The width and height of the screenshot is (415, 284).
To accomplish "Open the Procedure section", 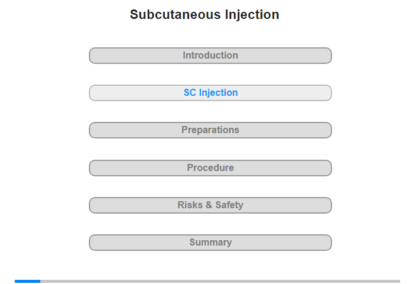I will pyautogui.click(x=210, y=168).
